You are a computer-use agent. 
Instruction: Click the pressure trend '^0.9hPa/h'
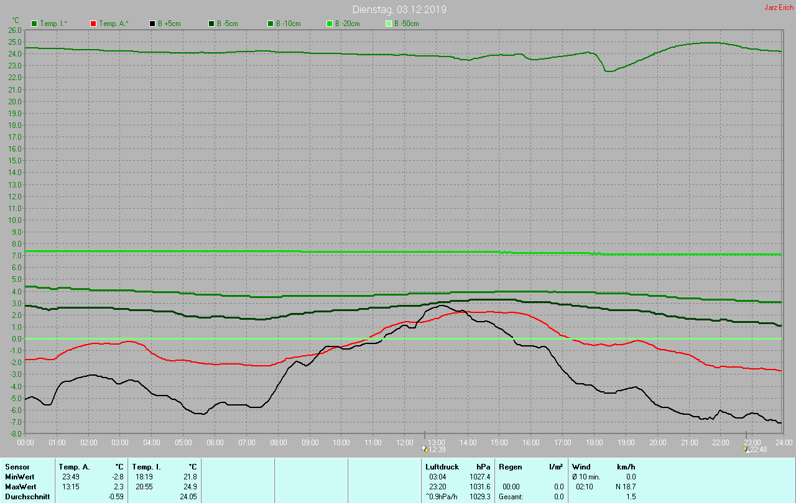[x=442, y=497]
